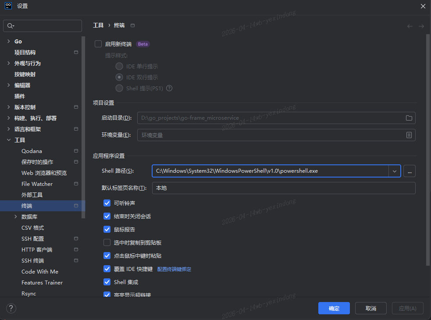Viewport: 431px width, 320px height.
Task: Click the project icon next to HTTP 客户端
Action: tap(76, 249)
